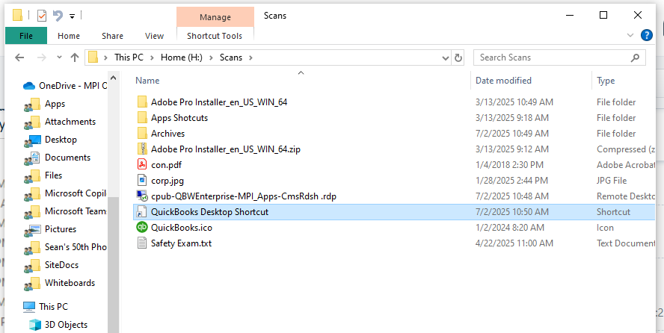Image resolution: width=664 pixels, height=333 pixels.
Task: Click date 1/4/2018 2:30 PM
Action: tap(509, 165)
